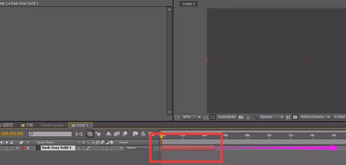
Task: Toggle the Live Update button in timeline
Action: tap(90, 134)
